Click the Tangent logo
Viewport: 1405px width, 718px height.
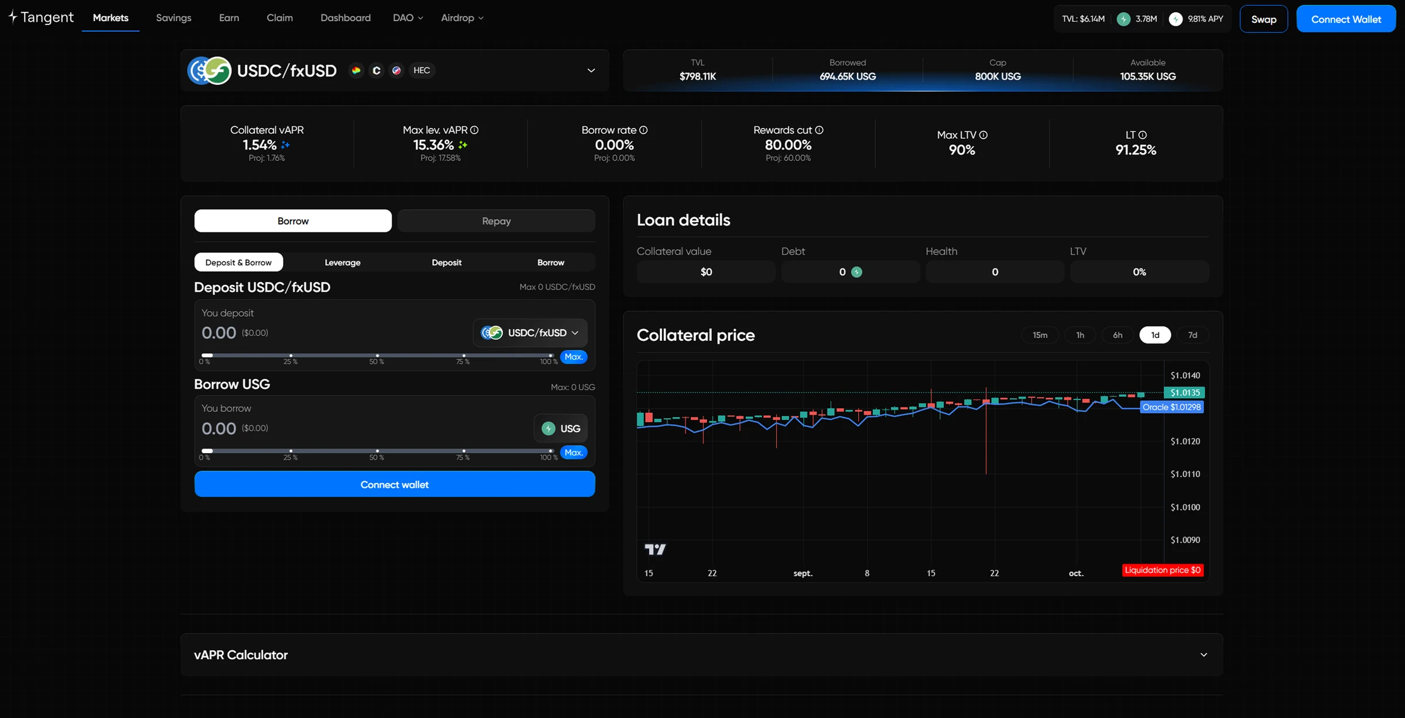(41, 18)
